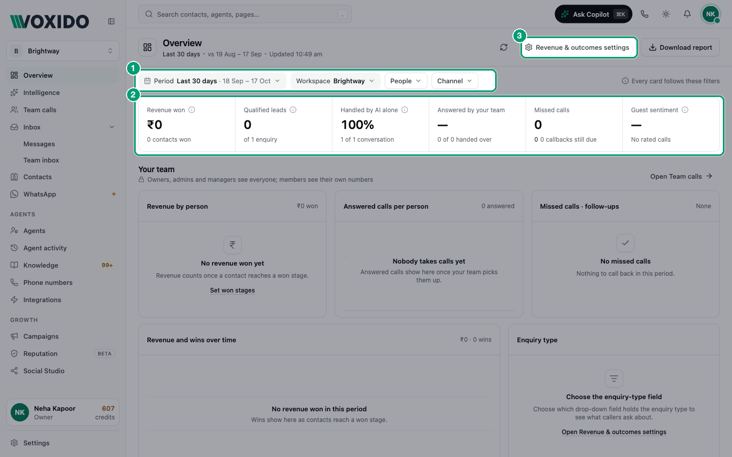Click Download report

click(680, 47)
